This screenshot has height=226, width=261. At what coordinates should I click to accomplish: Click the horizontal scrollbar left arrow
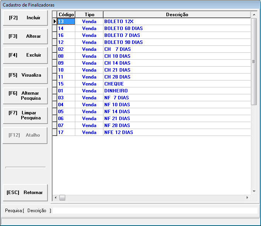56,198
